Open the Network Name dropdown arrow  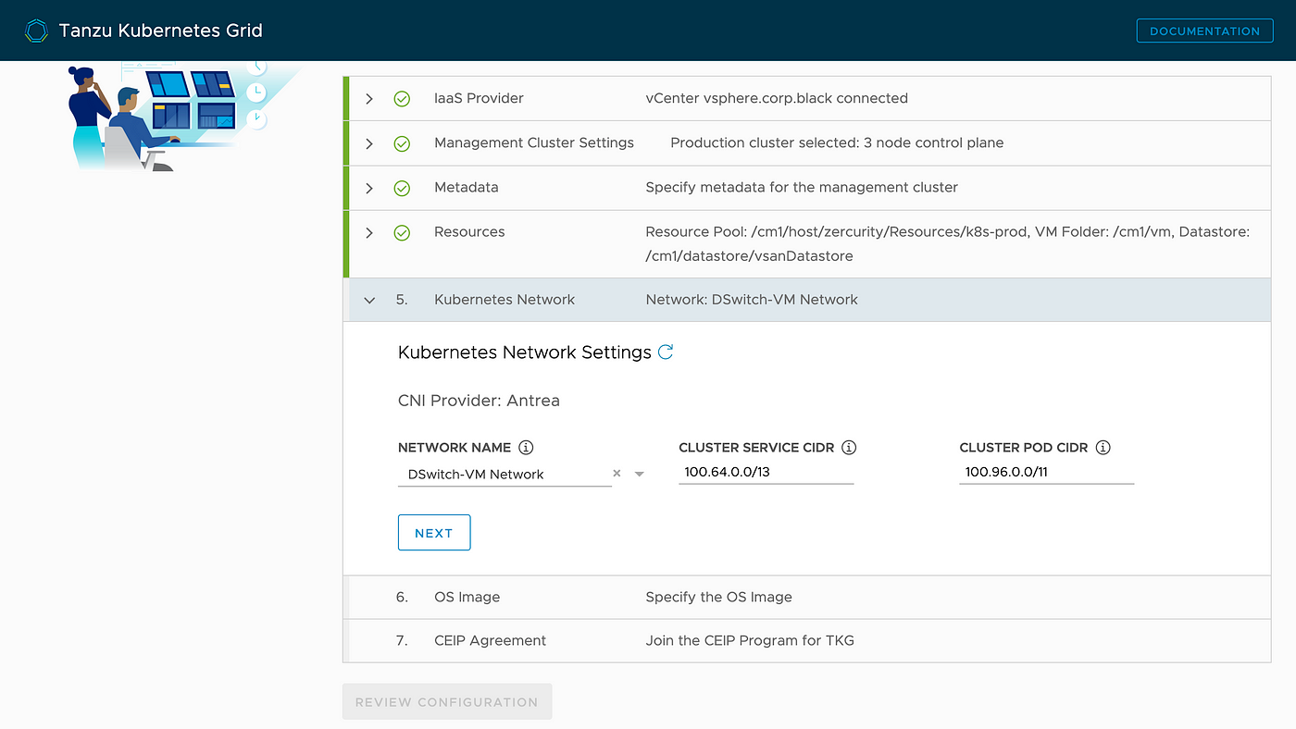[639, 475]
